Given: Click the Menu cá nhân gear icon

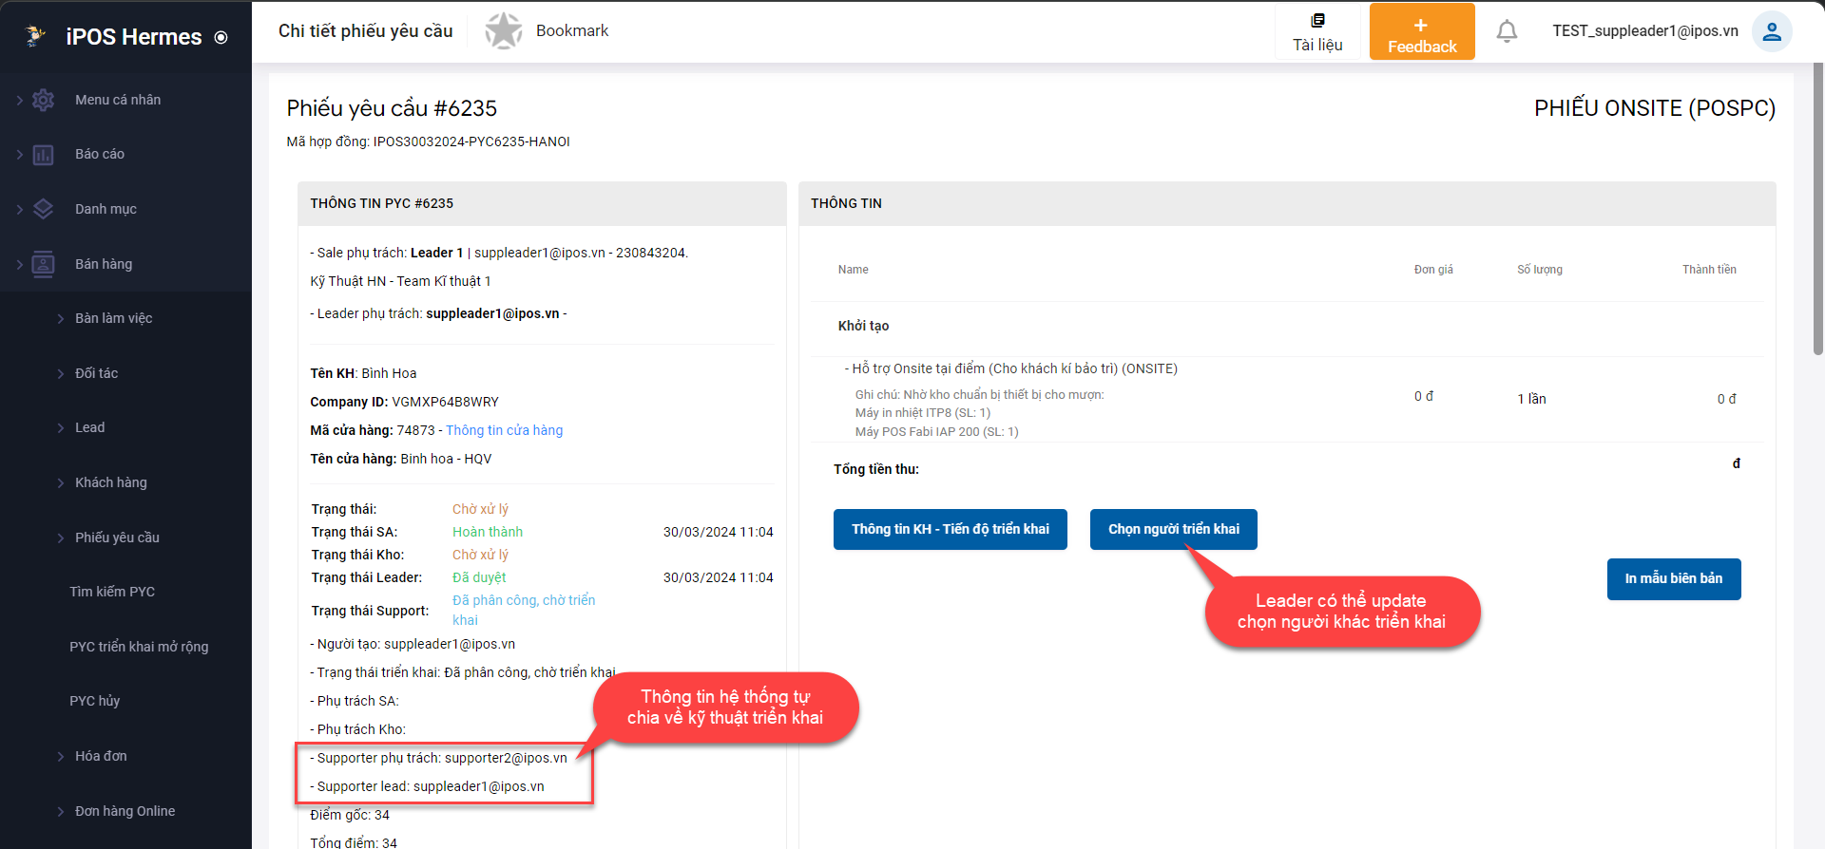Looking at the screenshot, I should click(x=44, y=100).
